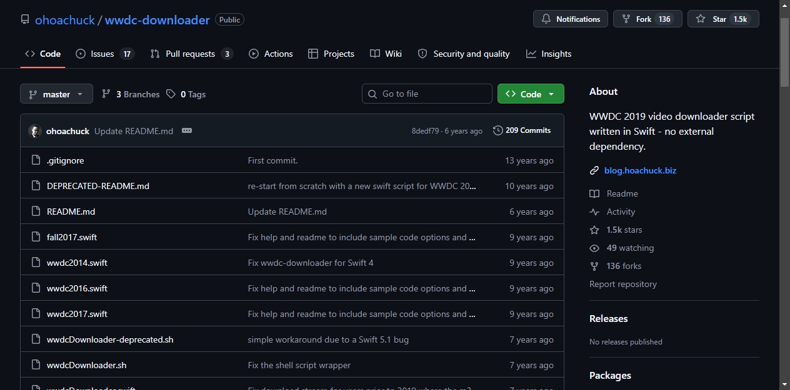Click the branch icon beside 3 Branches
Screen dimensions: 790x390
106,94
